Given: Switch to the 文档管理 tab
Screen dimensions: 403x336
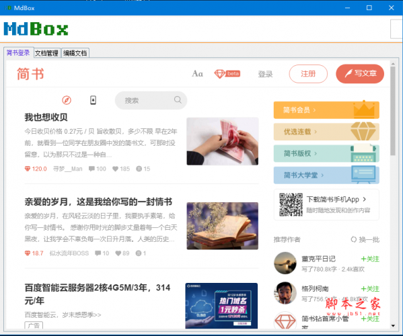Looking at the screenshot, I should (x=47, y=53).
